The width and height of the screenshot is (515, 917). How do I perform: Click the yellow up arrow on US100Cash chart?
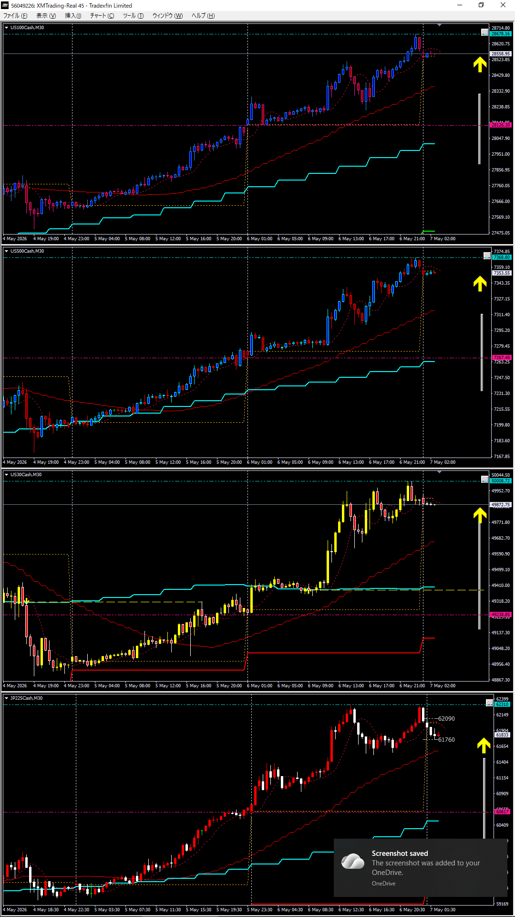pos(480,64)
